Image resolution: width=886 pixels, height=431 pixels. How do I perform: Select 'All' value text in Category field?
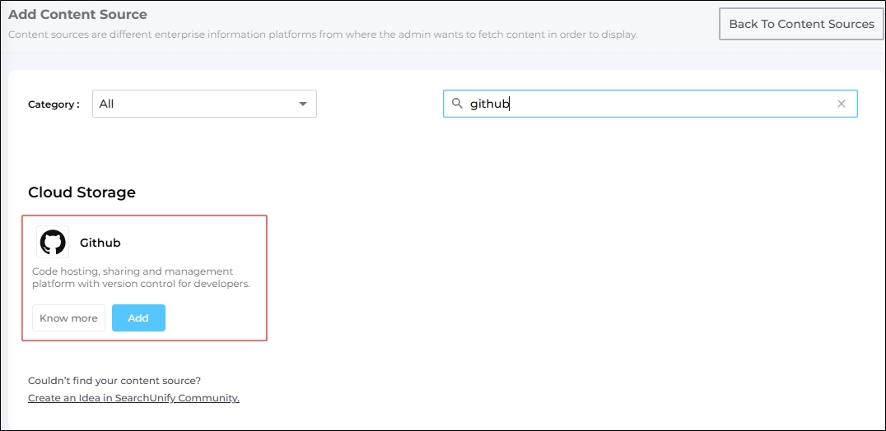click(106, 104)
